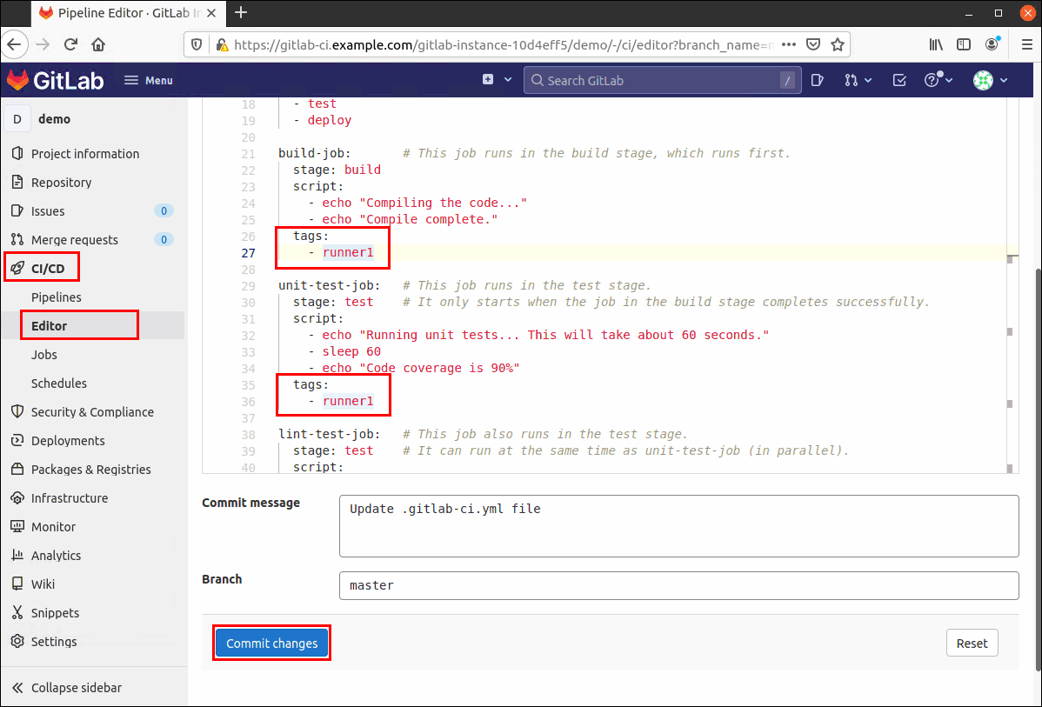Click the Commit changes button
This screenshot has width=1042, height=707.
tap(271, 644)
